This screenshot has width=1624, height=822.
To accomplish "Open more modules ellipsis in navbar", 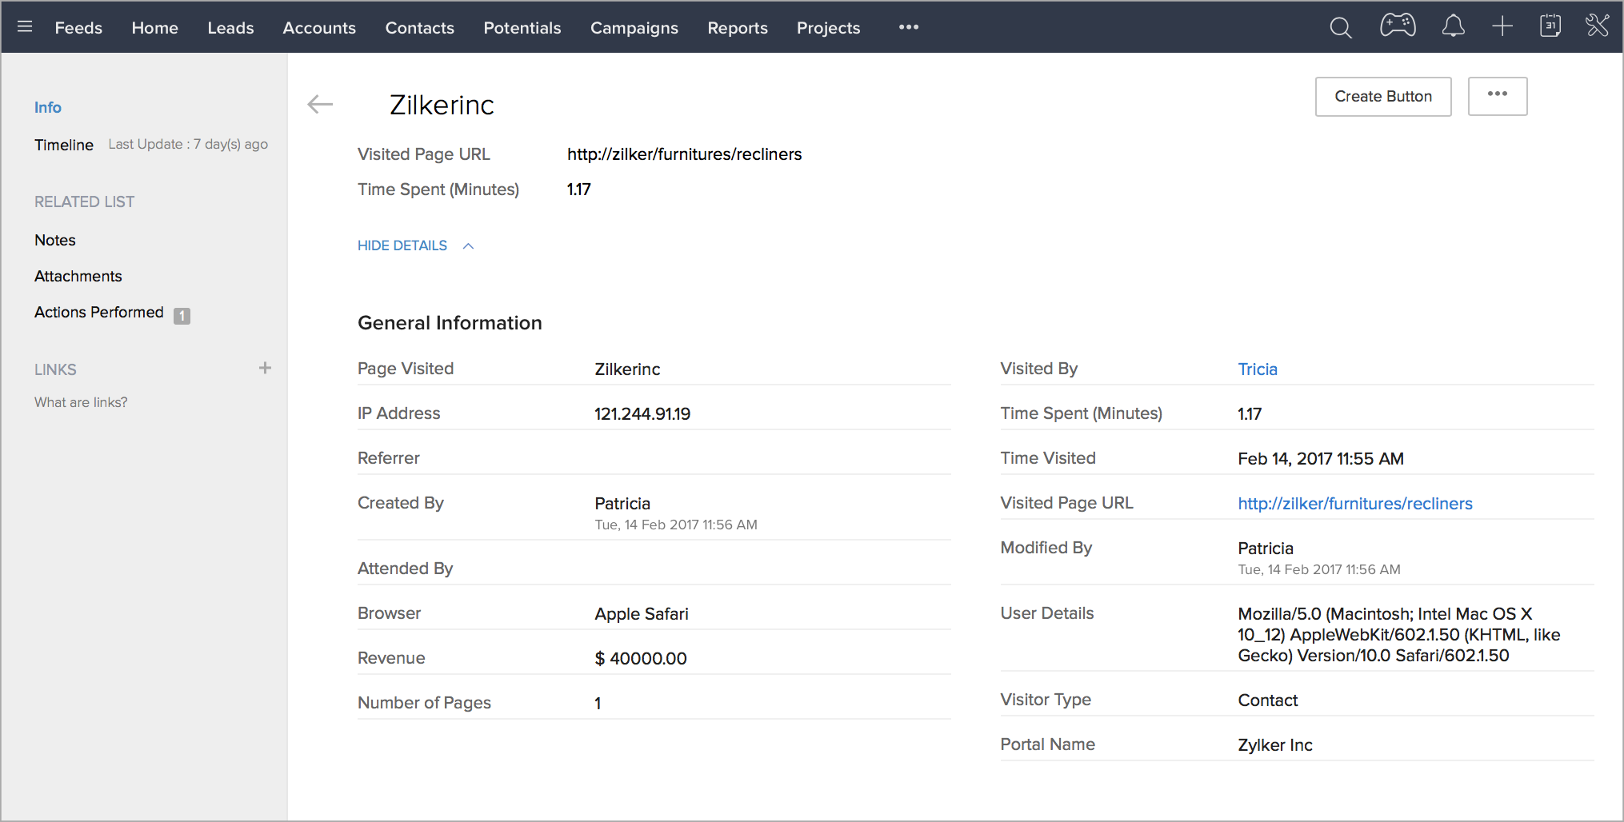I will pyautogui.click(x=909, y=27).
